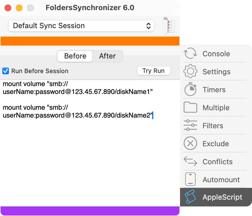The height and width of the screenshot is (216, 252).
Task: Click the session popup chevron arrows
Action: (148, 26)
